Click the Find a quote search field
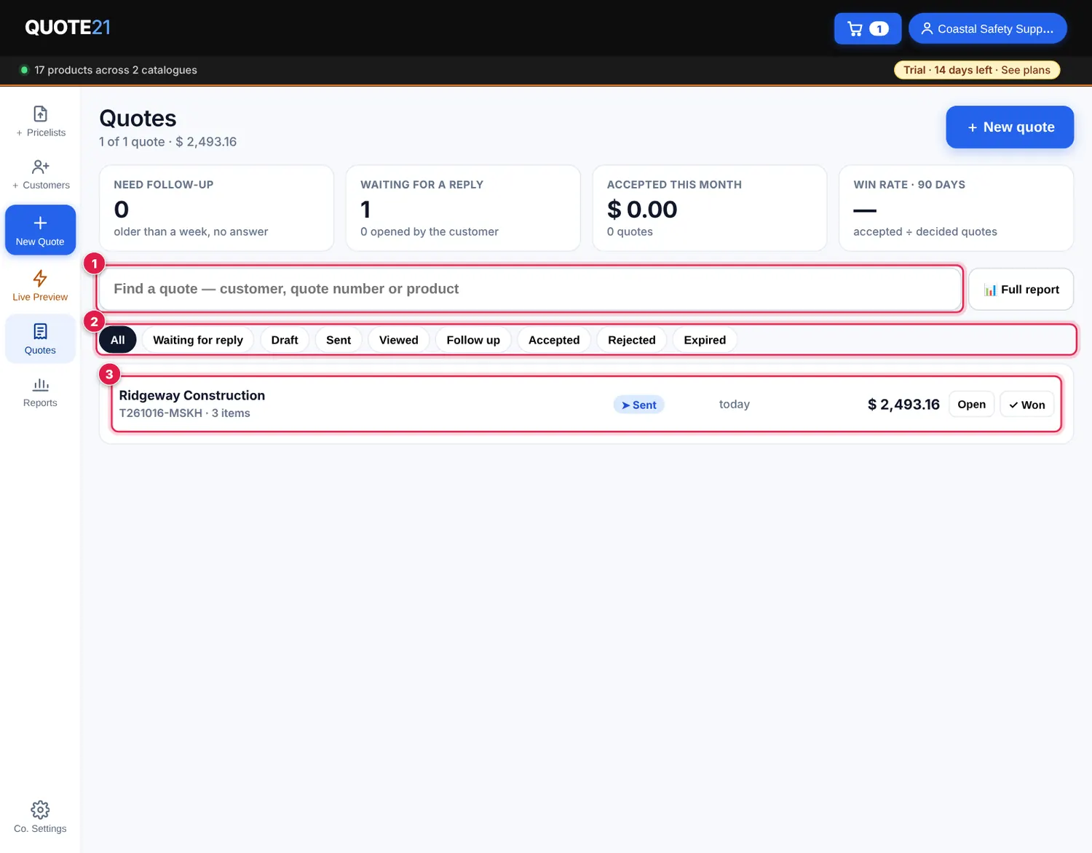Image resolution: width=1092 pixels, height=853 pixels. (530, 289)
